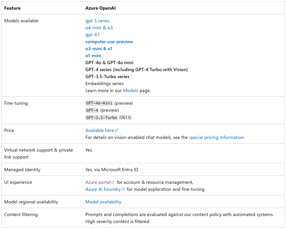Click the Feature column header

12,8
